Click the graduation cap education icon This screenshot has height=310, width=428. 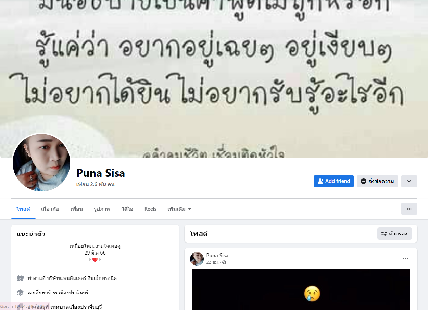pyautogui.click(x=20, y=293)
